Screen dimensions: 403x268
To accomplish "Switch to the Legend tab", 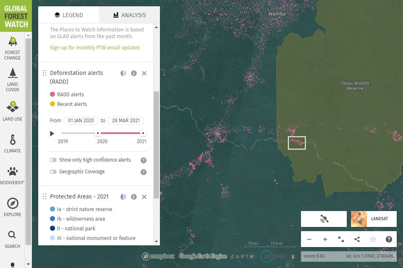I will tap(68, 15).
